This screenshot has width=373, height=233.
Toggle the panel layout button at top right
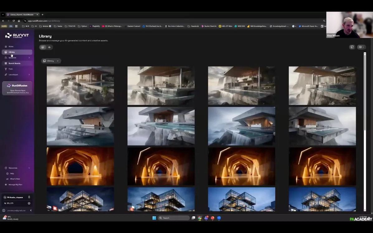coord(352,47)
